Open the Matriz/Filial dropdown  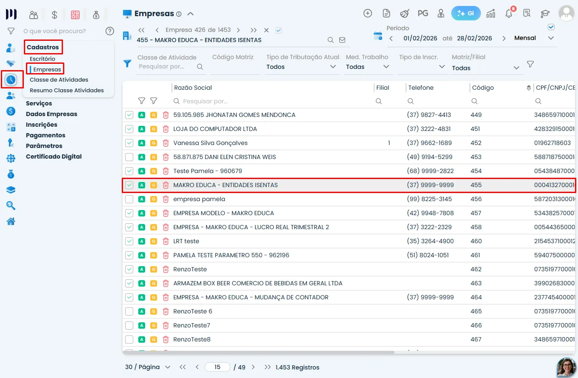tap(486, 68)
